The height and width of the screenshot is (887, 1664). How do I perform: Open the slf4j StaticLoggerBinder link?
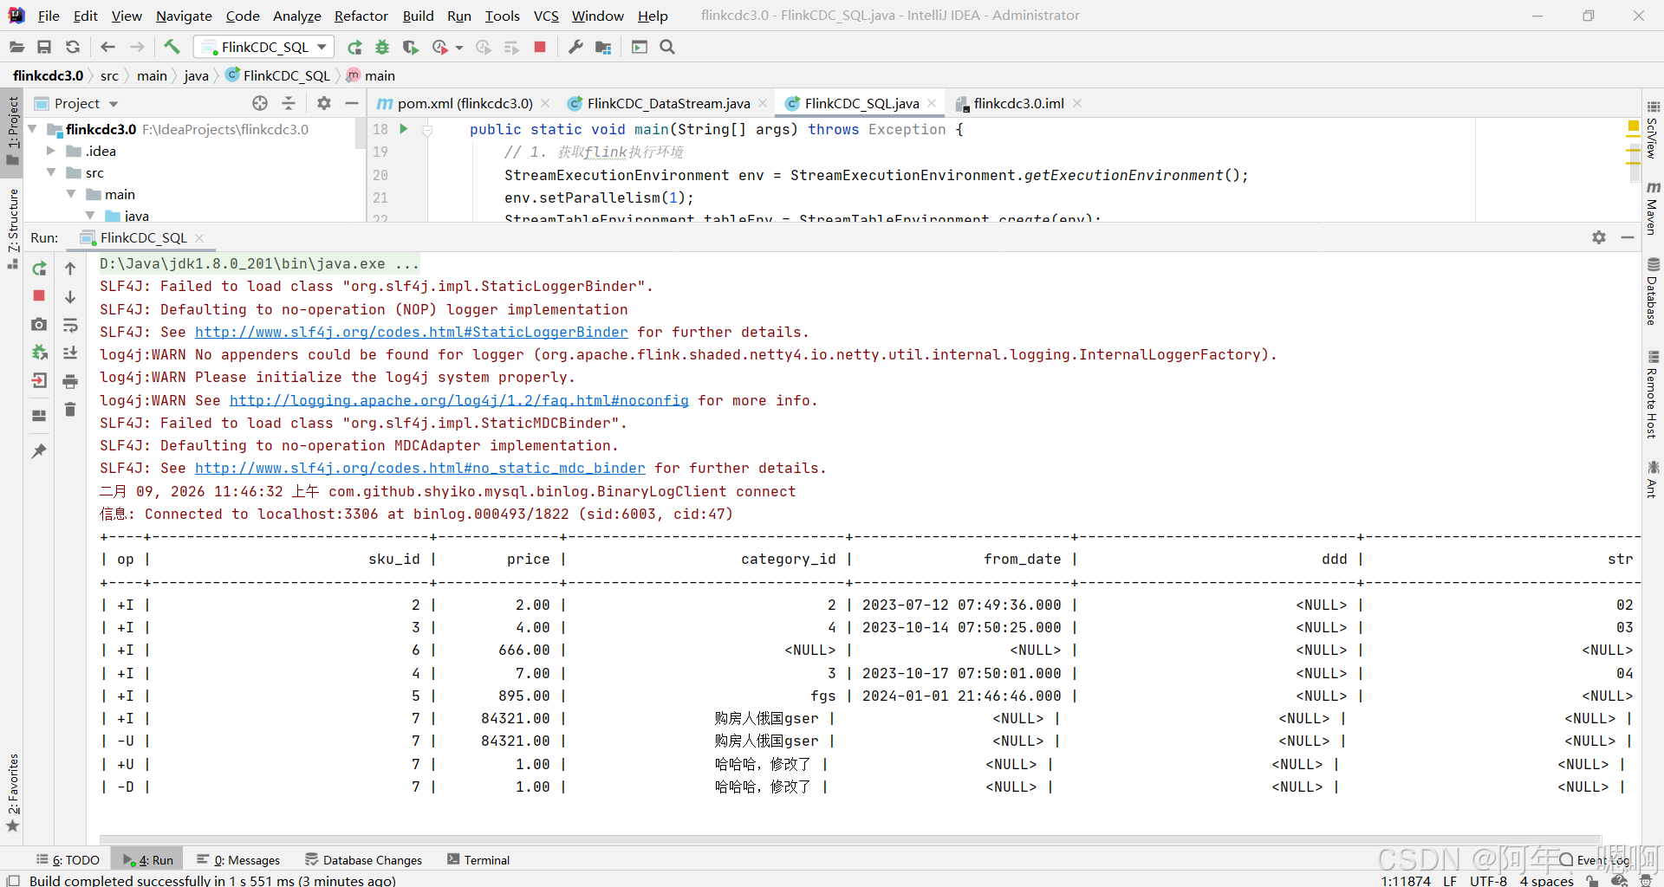click(412, 332)
